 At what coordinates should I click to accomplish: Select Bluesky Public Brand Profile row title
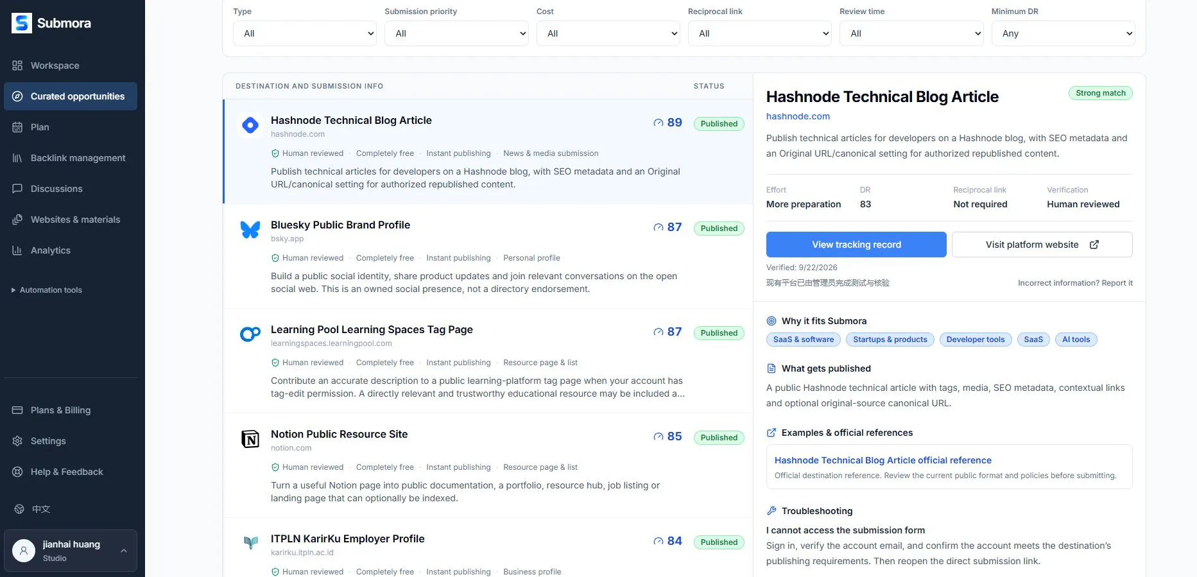[340, 225]
